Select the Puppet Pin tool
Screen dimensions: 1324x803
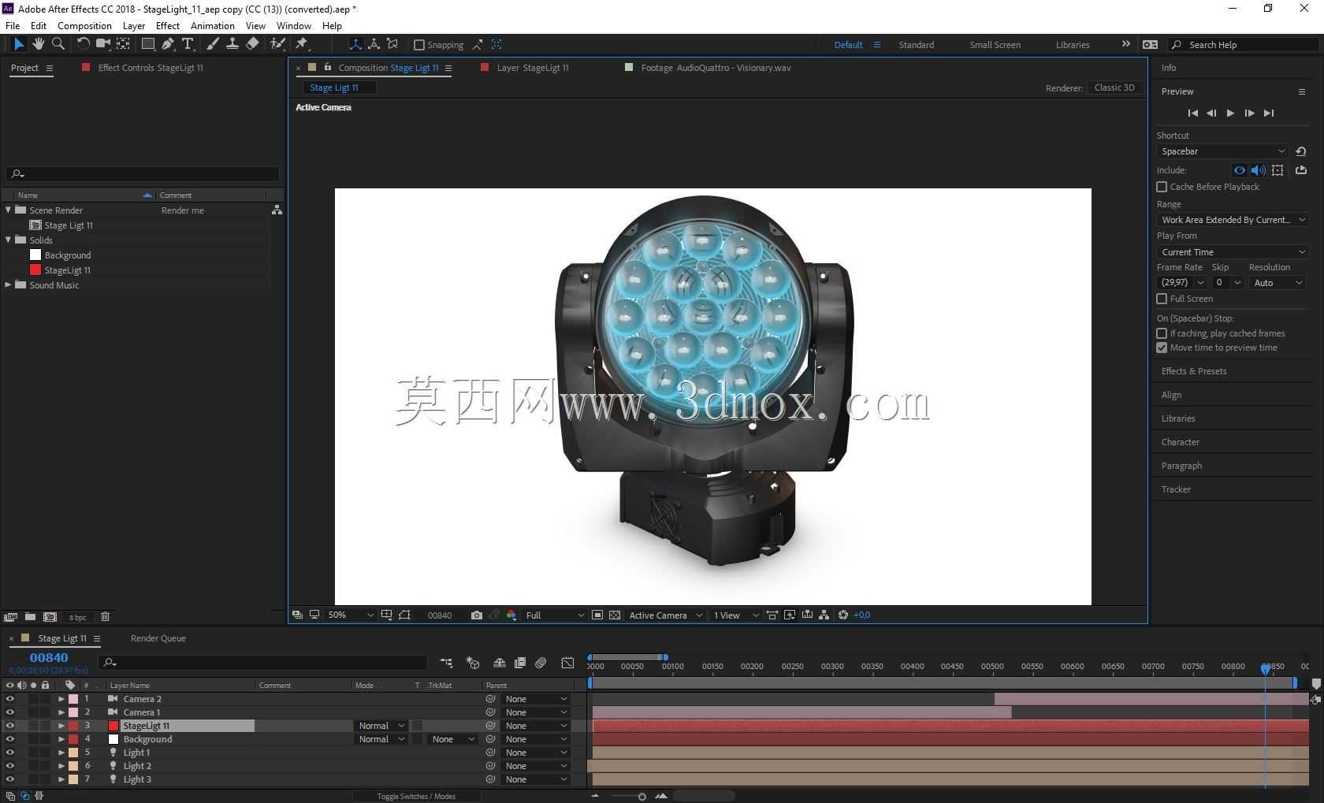coord(302,44)
